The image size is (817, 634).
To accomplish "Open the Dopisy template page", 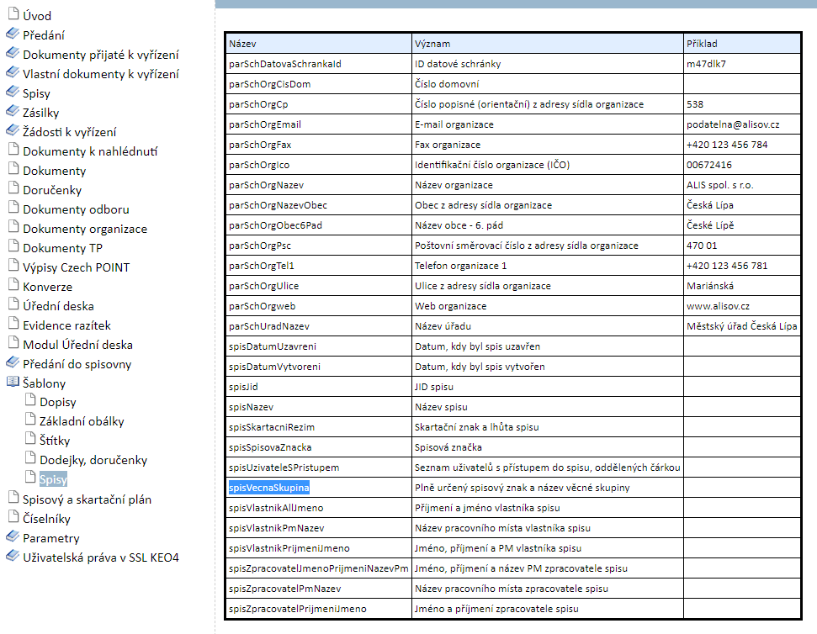I will tap(57, 402).
